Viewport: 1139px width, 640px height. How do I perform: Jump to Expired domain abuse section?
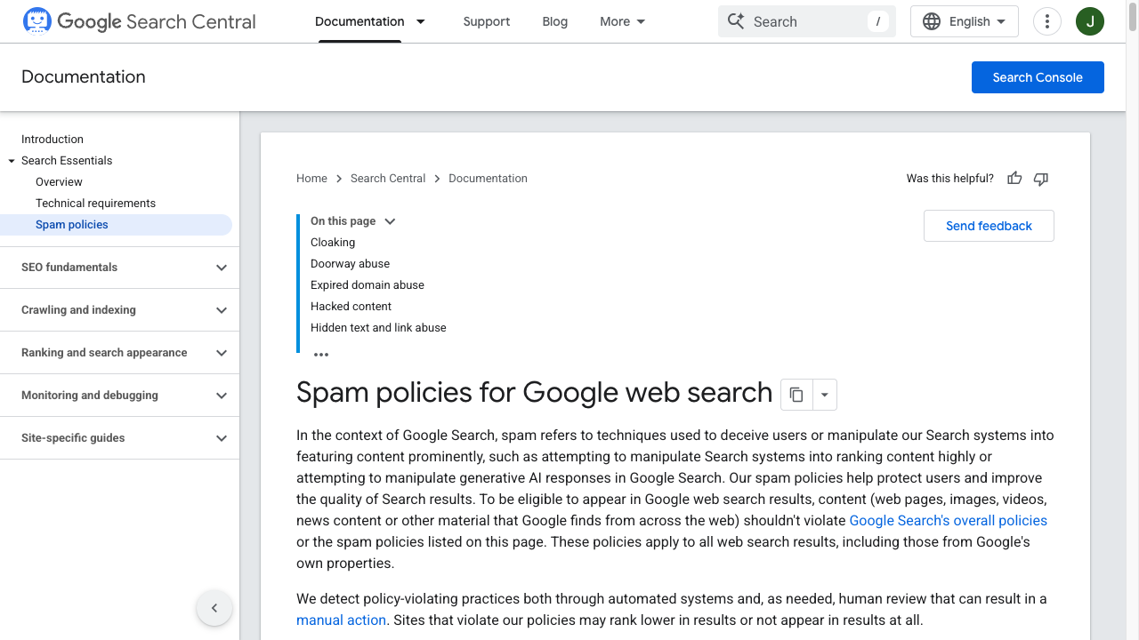pos(368,285)
